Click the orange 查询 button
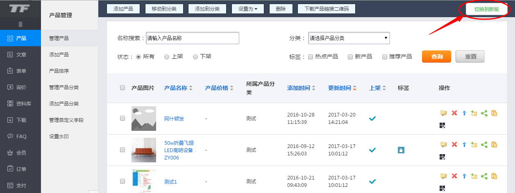The height and width of the screenshot is (193, 515). point(436,57)
